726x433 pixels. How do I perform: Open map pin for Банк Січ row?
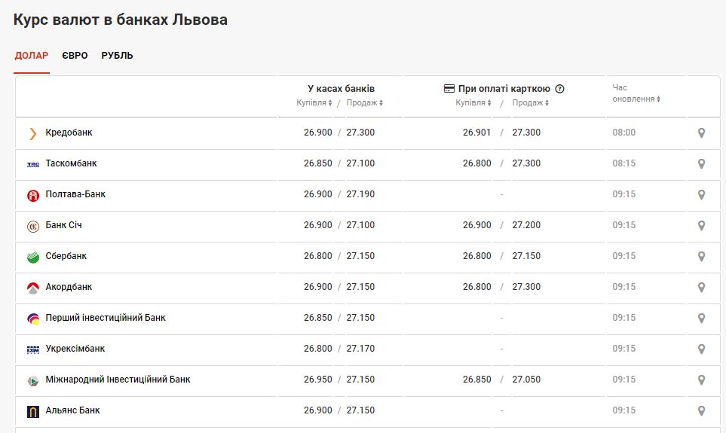click(701, 226)
